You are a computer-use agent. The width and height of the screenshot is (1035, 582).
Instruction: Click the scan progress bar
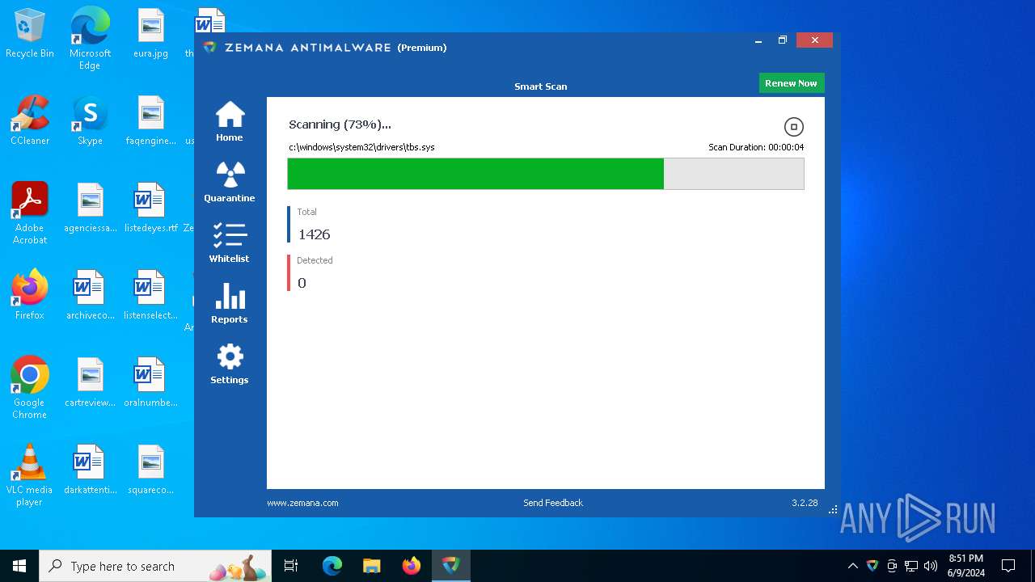546,174
